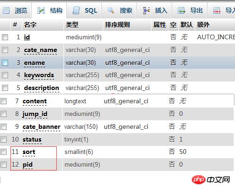Screen dimensions: 235x189
Task: Click the AUTO_INCREMENT value in id row
Action: [x=216, y=37]
